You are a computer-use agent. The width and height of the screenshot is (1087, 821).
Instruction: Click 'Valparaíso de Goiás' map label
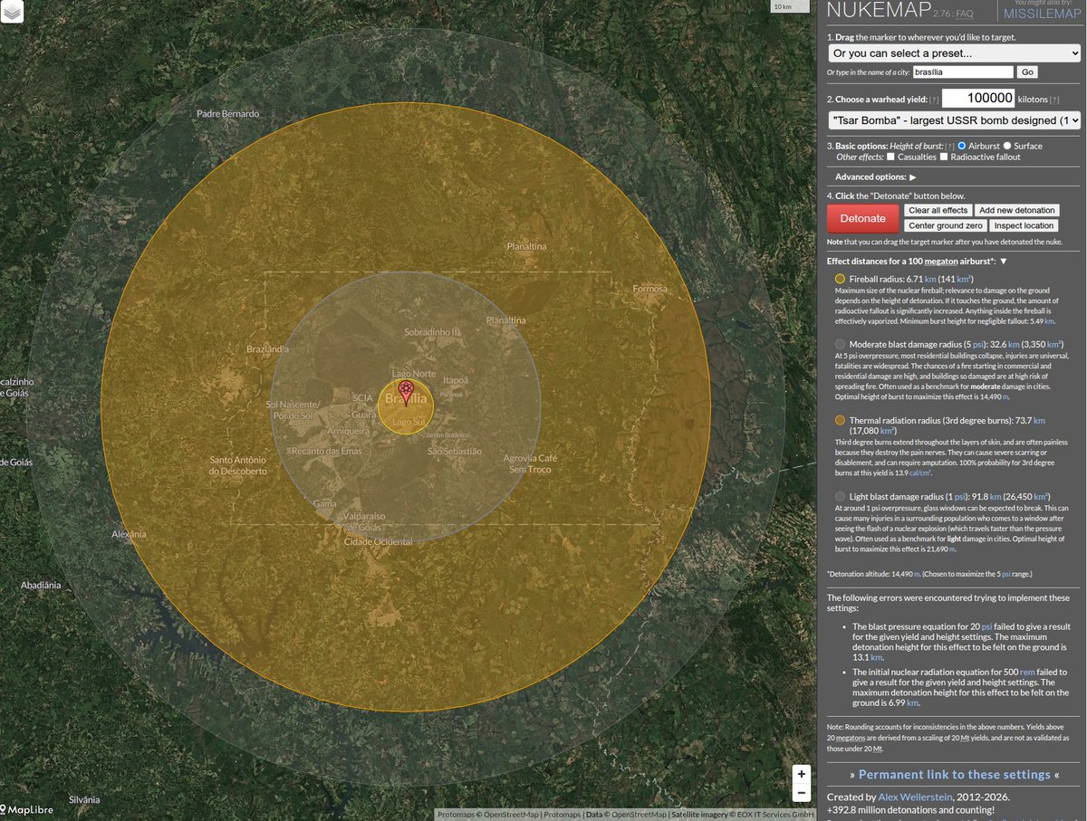(x=365, y=521)
